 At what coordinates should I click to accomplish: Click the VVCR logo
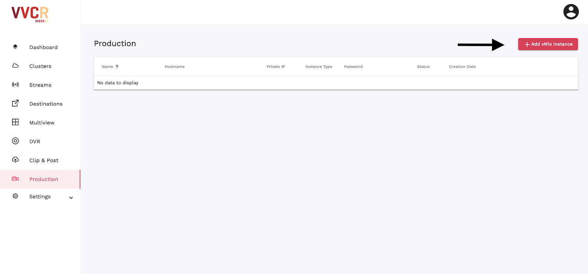click(x=30, y=14)
